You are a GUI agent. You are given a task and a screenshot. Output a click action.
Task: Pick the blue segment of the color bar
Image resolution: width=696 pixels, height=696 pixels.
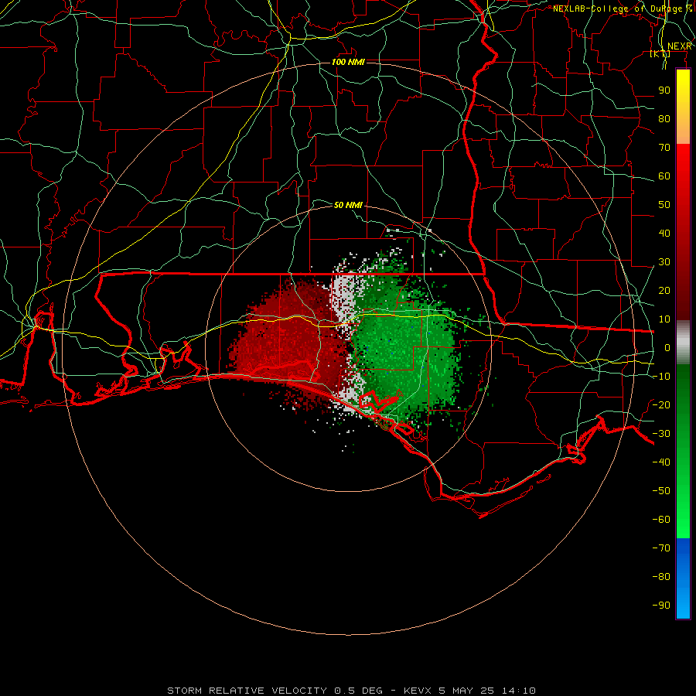pyautogui.click(x=683, y=578)
